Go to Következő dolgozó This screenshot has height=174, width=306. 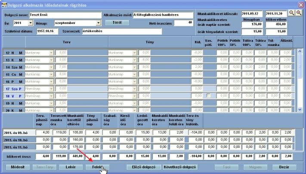click(x=180, y=167)
